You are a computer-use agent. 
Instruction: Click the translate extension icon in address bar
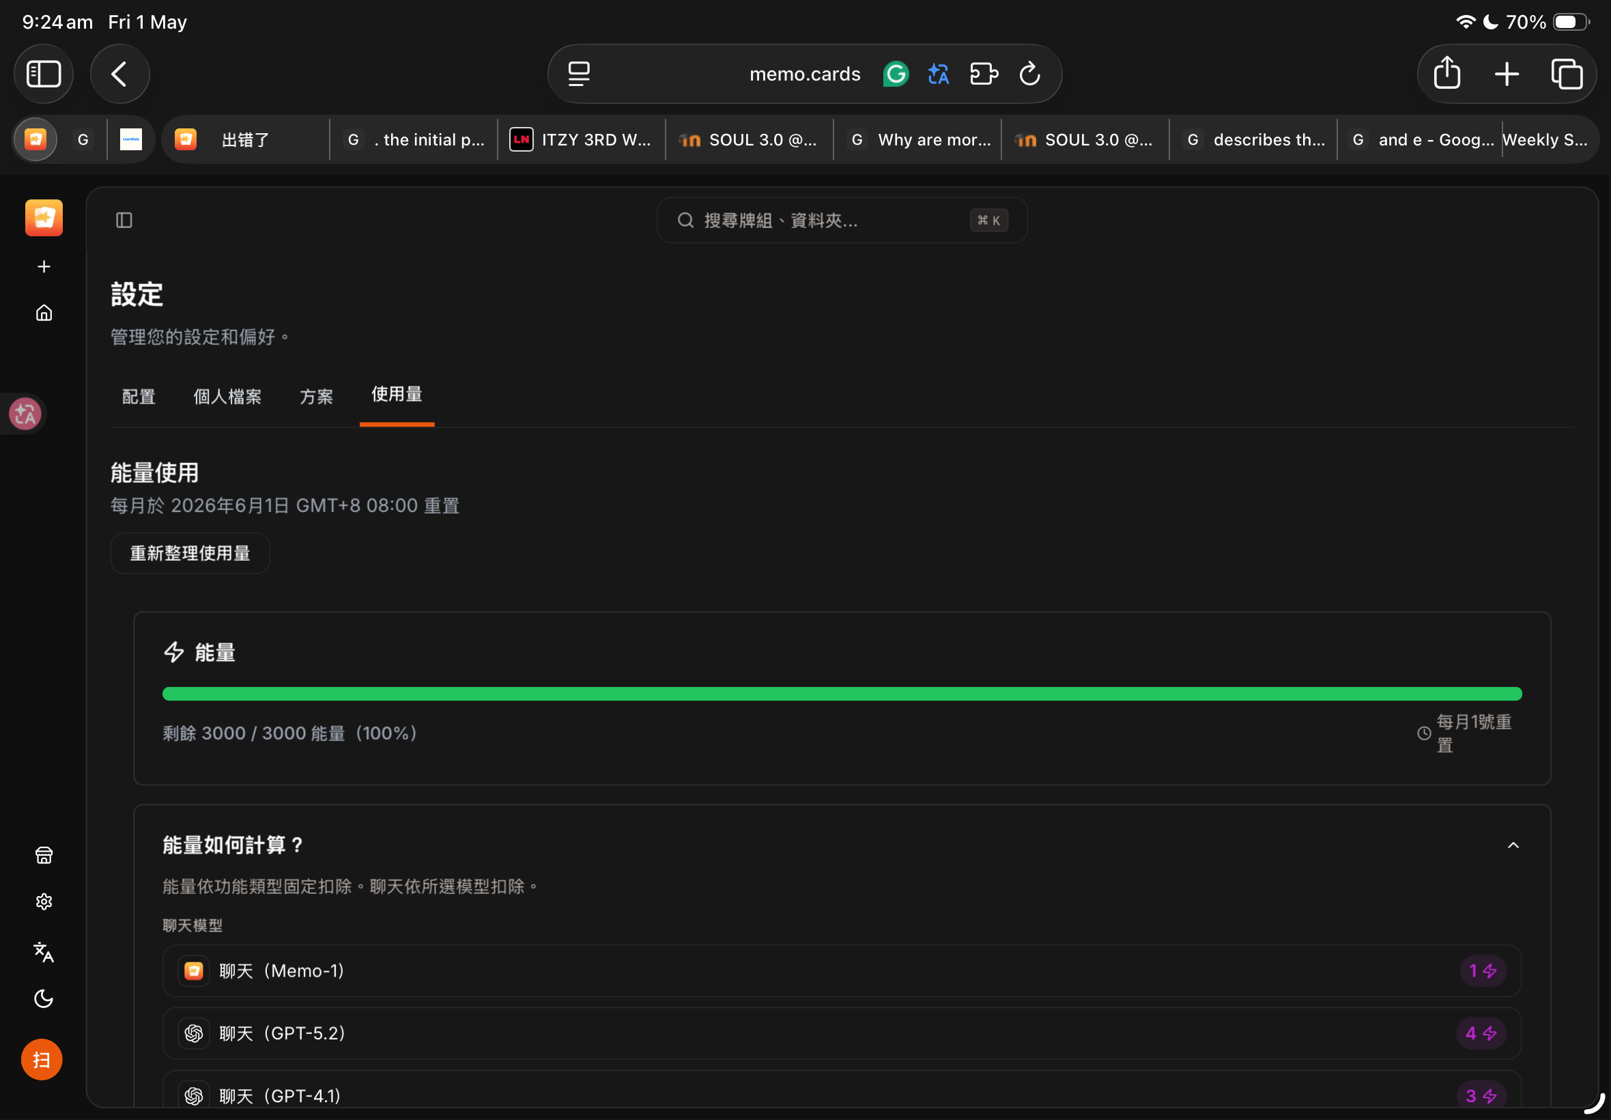coord(939,74)
